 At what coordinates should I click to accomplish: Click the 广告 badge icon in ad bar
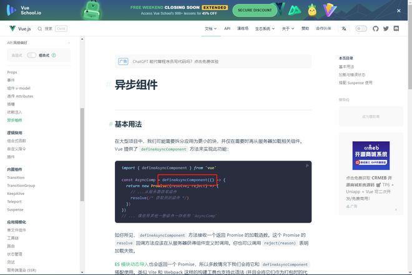(x=123, y=62)
